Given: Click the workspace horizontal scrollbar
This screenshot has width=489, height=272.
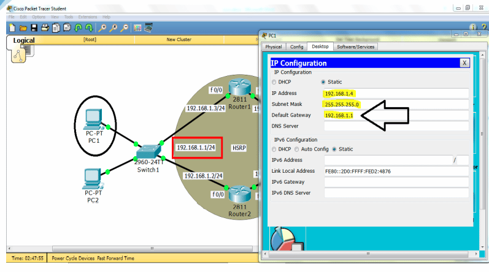Looking at the screenshot, I should [152, 249].
